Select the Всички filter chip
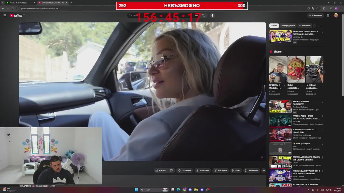 [x=274, y=25]
